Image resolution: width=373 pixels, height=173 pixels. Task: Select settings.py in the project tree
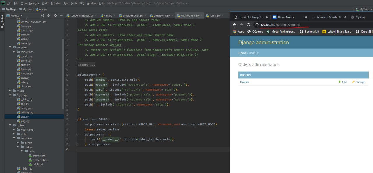tap(27, 112)
